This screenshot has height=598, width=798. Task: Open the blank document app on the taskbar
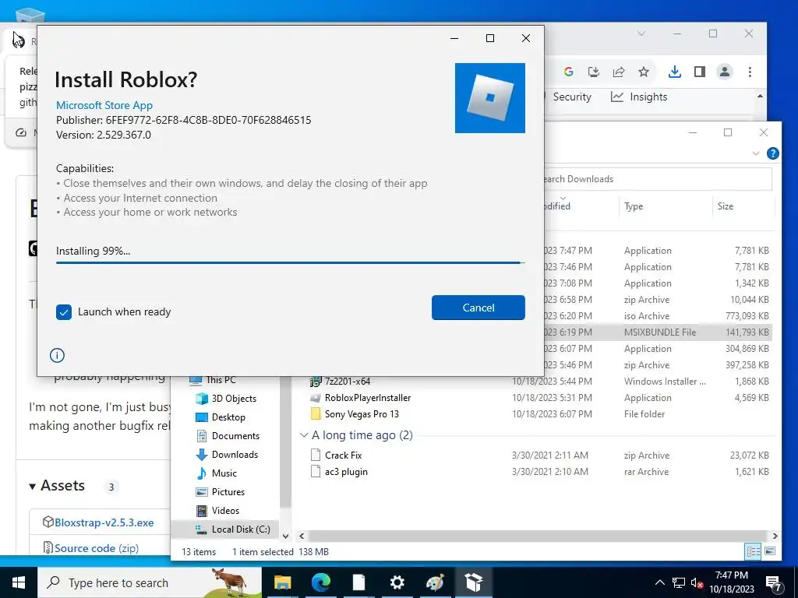tap(358, 582)
